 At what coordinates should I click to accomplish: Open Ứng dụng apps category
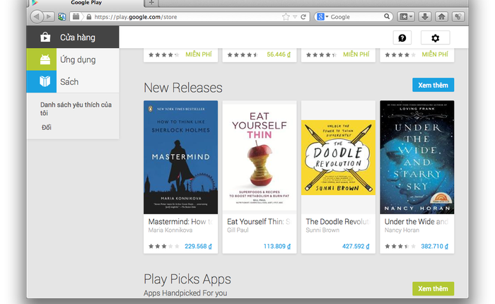(x=73, y=59)
